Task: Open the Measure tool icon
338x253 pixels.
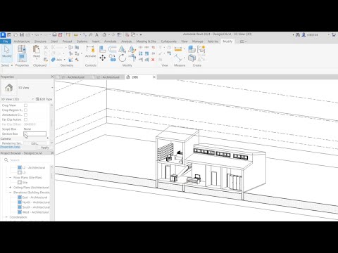Action: pos(178,49)
